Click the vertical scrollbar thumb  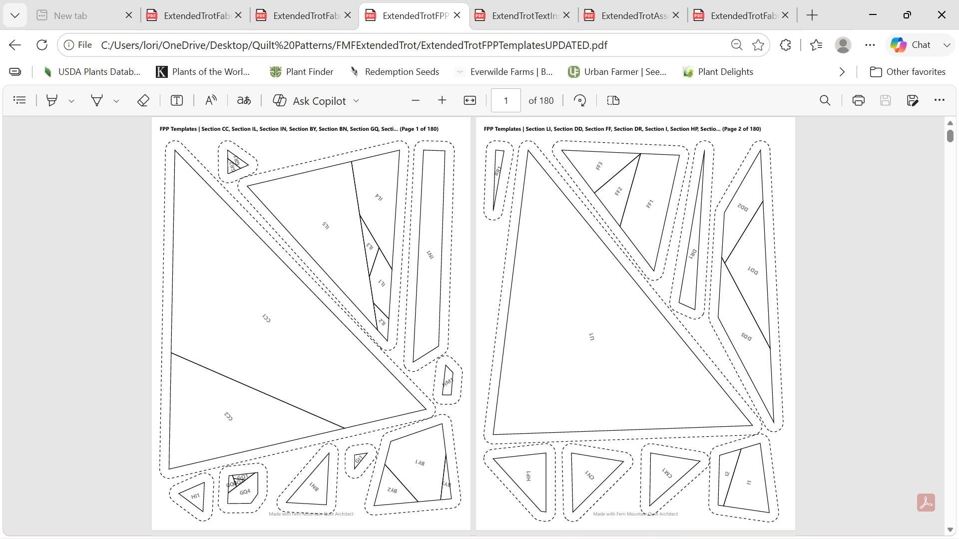(x=950, y=136)
